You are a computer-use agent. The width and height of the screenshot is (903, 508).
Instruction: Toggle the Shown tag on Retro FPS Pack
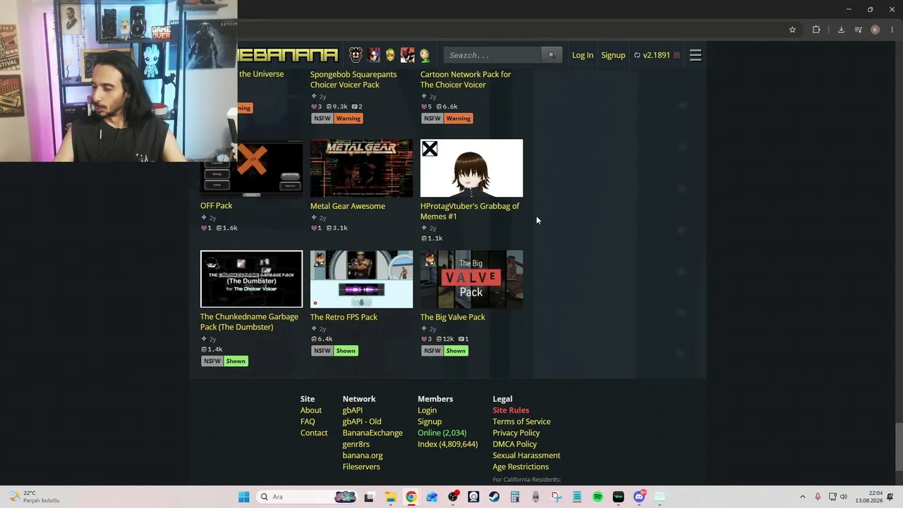[x=346, y=351]
